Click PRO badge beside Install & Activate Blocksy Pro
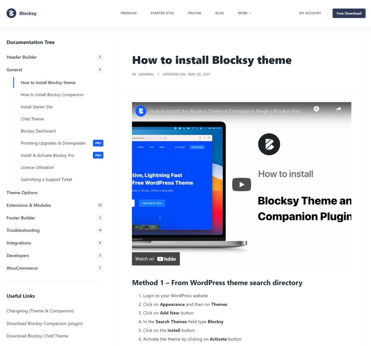 click(x=98, y=155)
